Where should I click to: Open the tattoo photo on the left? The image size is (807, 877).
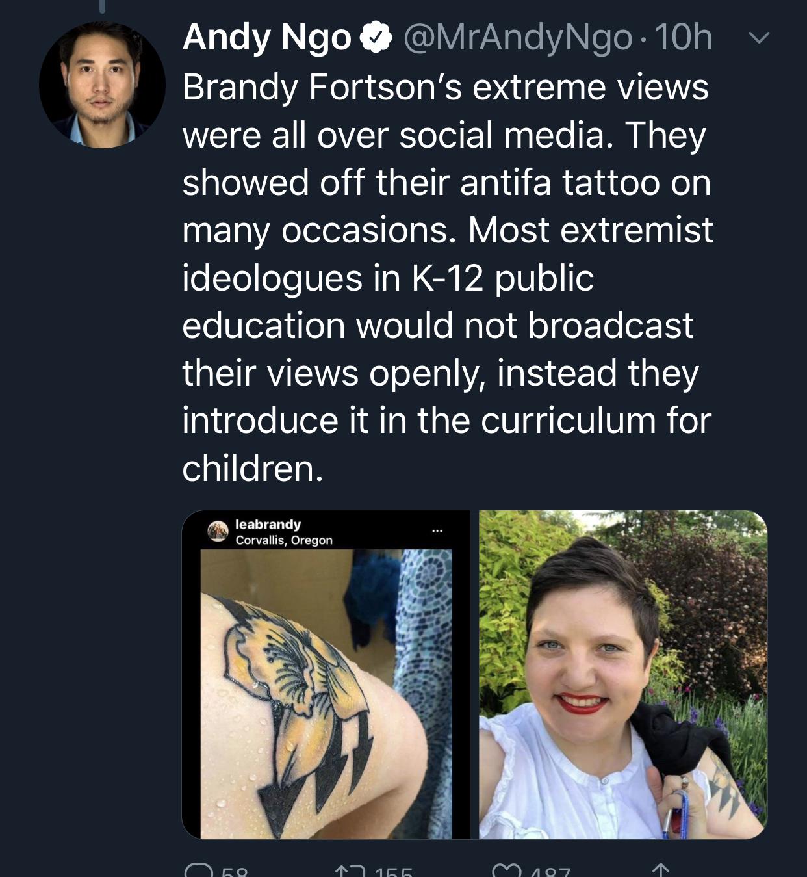(326, 675)
